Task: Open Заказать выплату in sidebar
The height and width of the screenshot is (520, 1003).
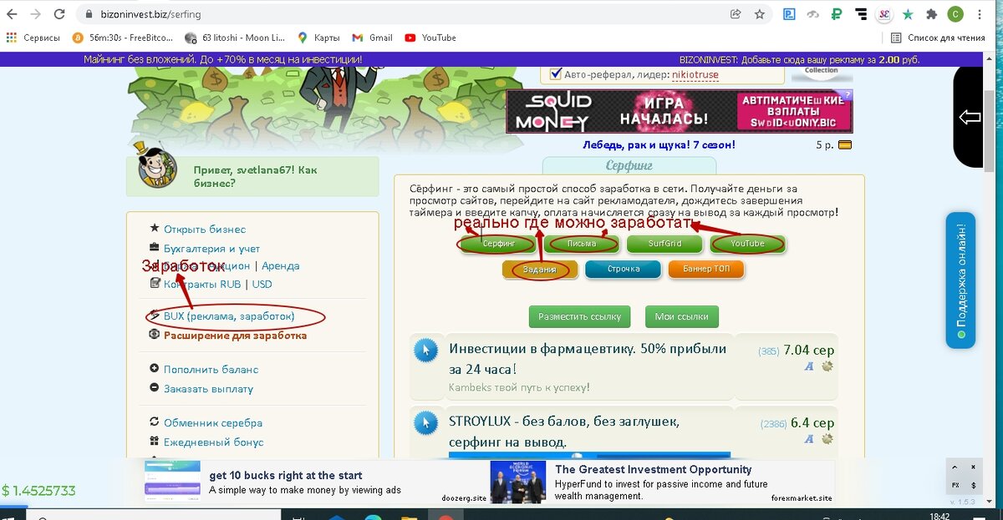Action: (208, 388)
